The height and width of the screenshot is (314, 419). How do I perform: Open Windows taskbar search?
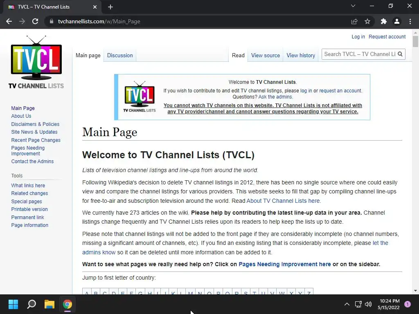(32, 304)
